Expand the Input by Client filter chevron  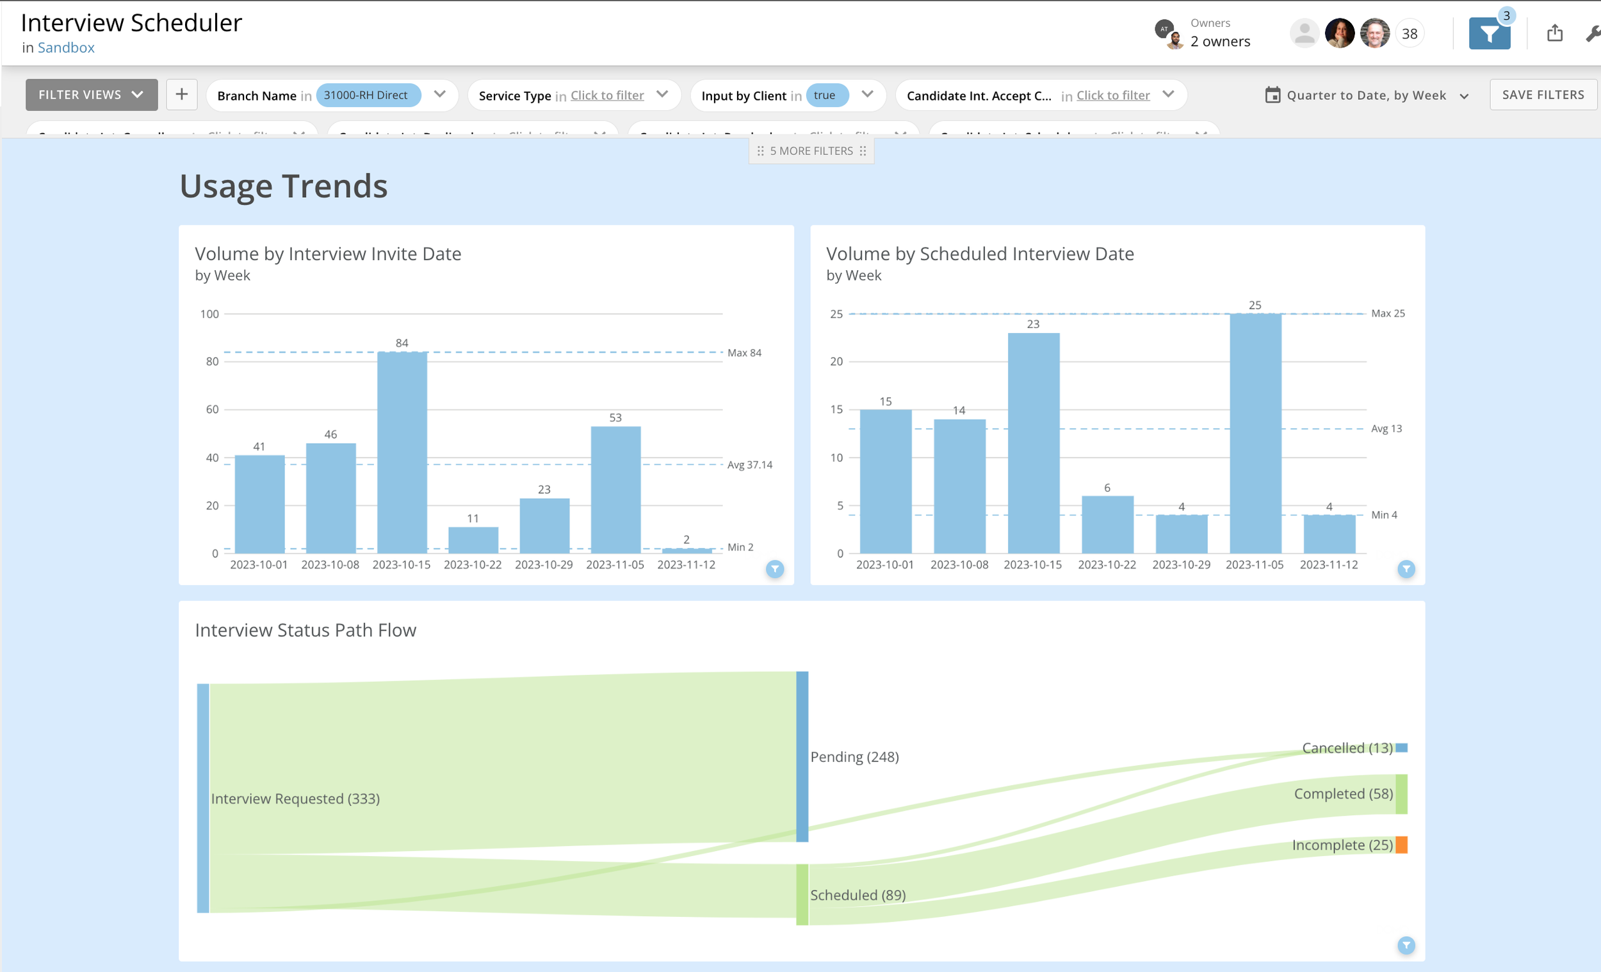pyautogui.click(x=866, y=94)
